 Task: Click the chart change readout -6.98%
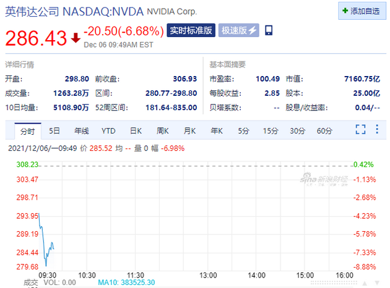coord(173,148)
